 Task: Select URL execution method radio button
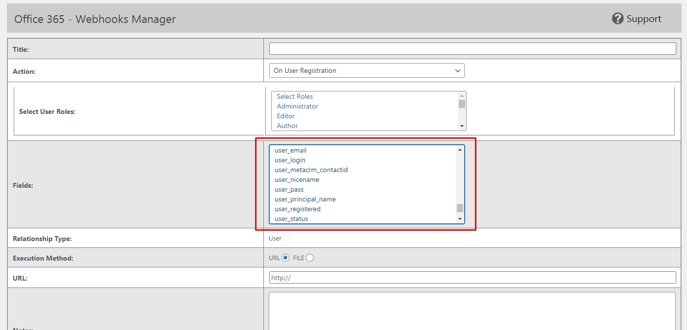[x=285, y=258]
